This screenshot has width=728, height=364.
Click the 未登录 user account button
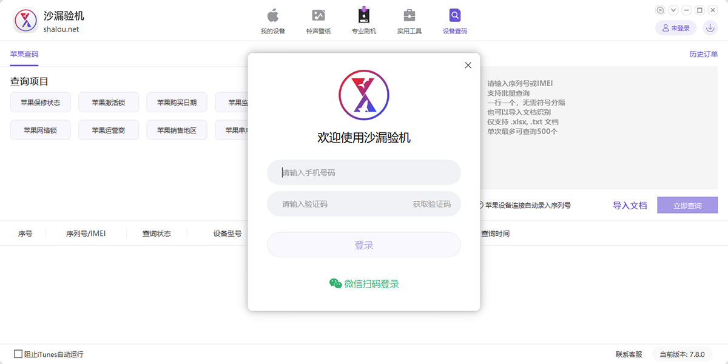click(676, 28)
